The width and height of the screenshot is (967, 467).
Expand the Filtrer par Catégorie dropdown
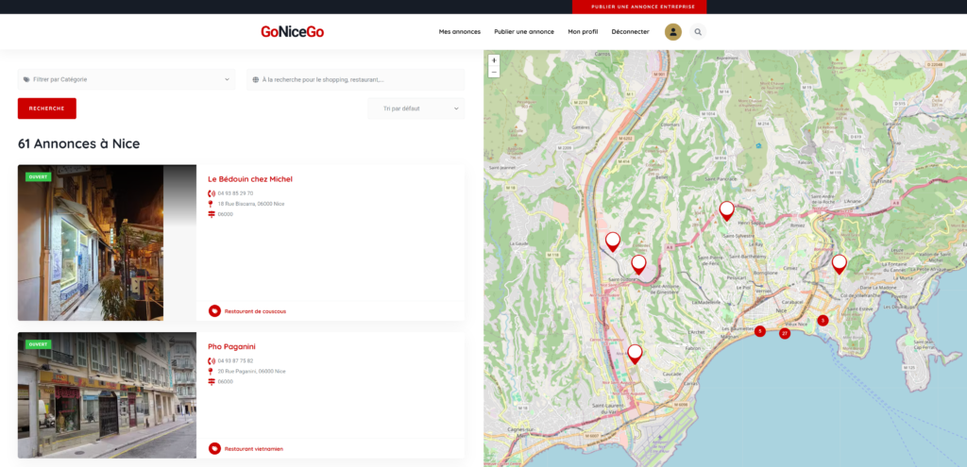pos(126,79)
